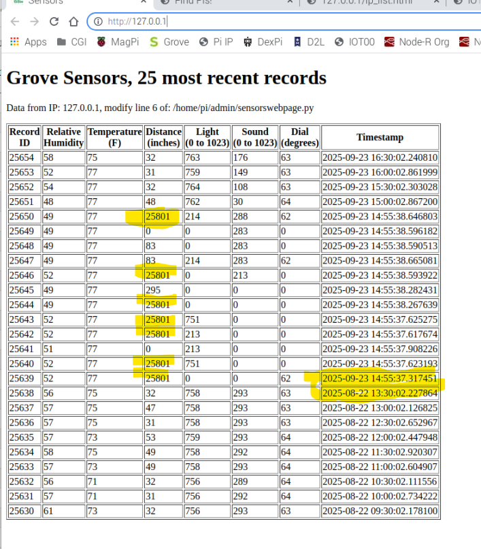Open the Grove bookmark
This screenshot has width=481, height=549.
[169, 42]
